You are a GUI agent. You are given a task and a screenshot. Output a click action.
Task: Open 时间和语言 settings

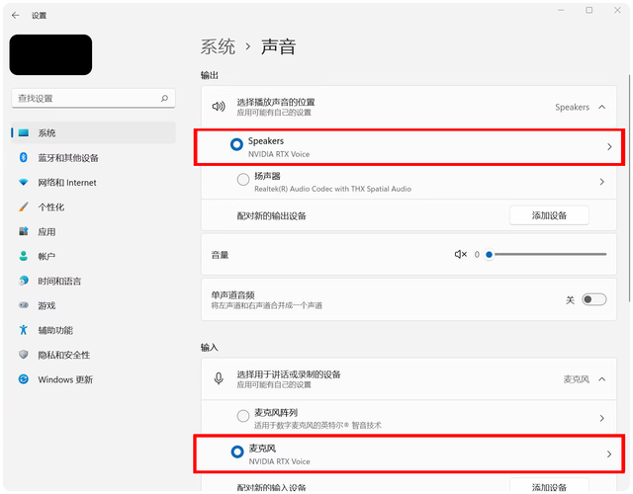coord(93,281)
